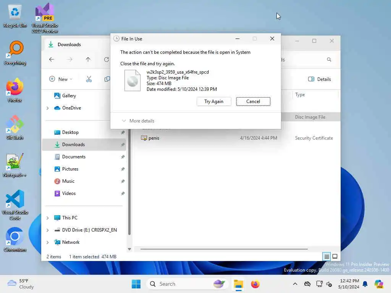Click Cancel in File In Use dialog

point(253,101)
